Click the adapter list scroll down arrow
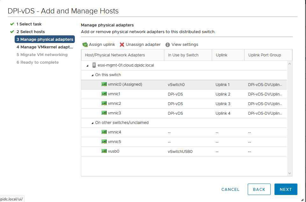The height and width of the screenshot is (202, 306). pyautogui.click(x=289, y=173)
